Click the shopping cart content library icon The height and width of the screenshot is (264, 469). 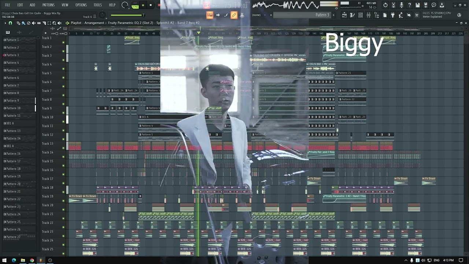417,15
